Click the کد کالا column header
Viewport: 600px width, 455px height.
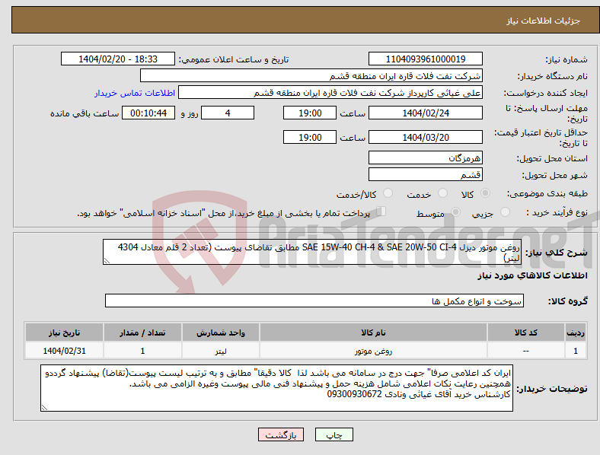[526, 332]
